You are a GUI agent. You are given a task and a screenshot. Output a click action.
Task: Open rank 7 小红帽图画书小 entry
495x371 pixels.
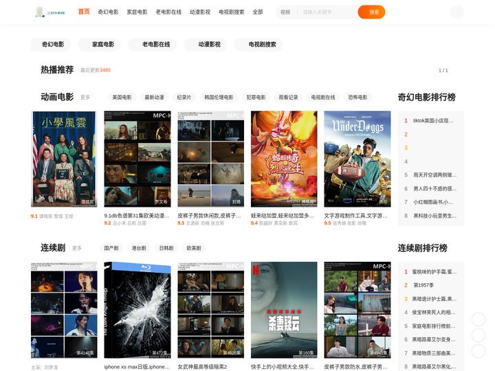coord(430,202)
